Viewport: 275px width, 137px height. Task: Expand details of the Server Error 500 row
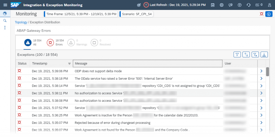pos(261,78)
